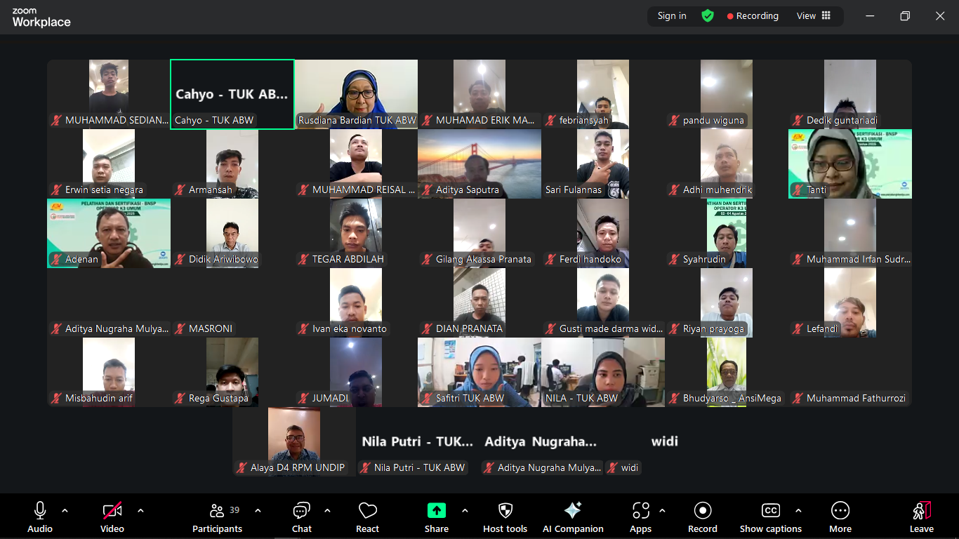Click the green Share screen icon
959x539 pixels.
coord(436,511)
